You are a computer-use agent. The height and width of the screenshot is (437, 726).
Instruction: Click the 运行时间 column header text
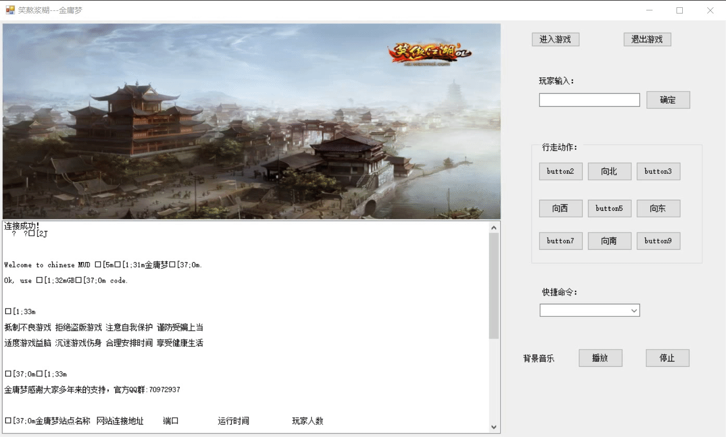(x=233, y=421)
